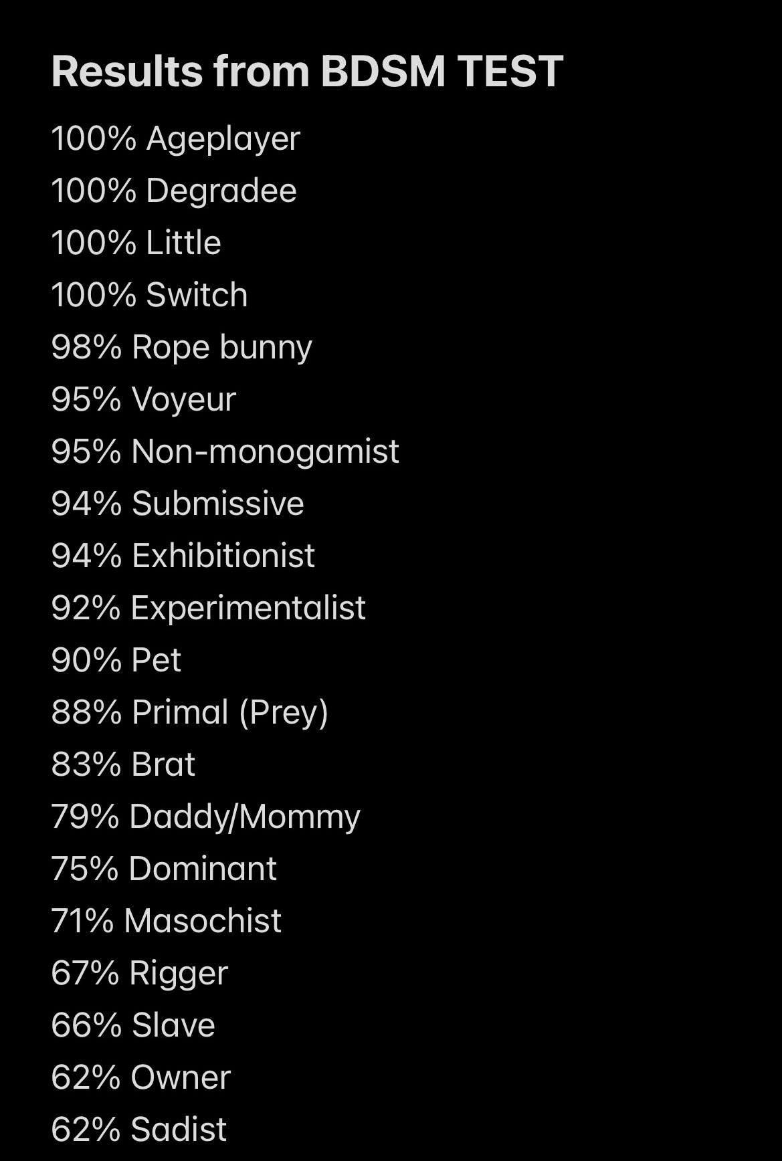
Task: Select the "92% Experimentalist" result
Action: click(208, 608)
